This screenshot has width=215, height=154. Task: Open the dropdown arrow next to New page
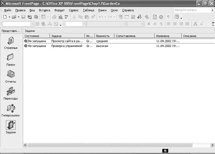(x=9, y=17)
